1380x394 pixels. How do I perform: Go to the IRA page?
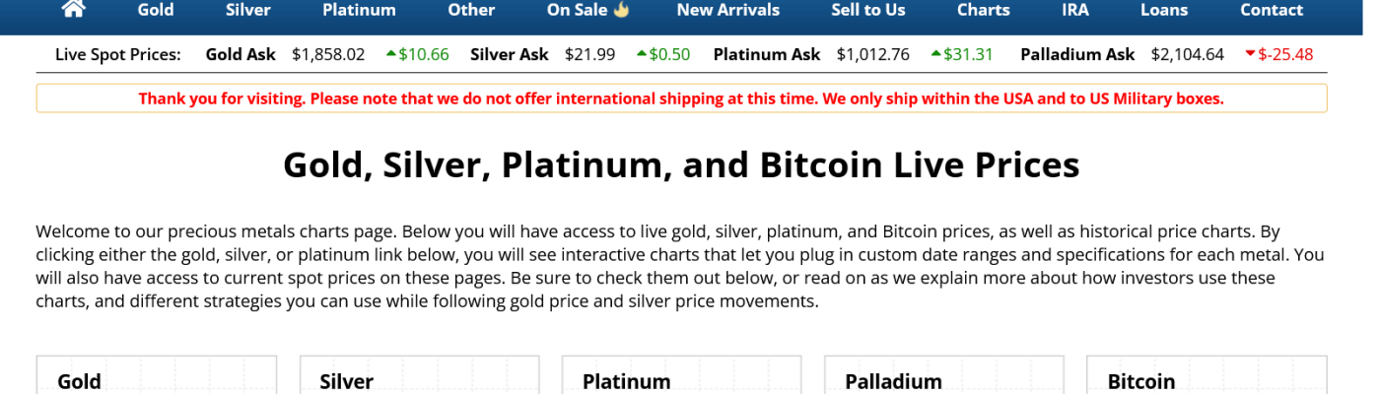click(x=1075, y=10)
